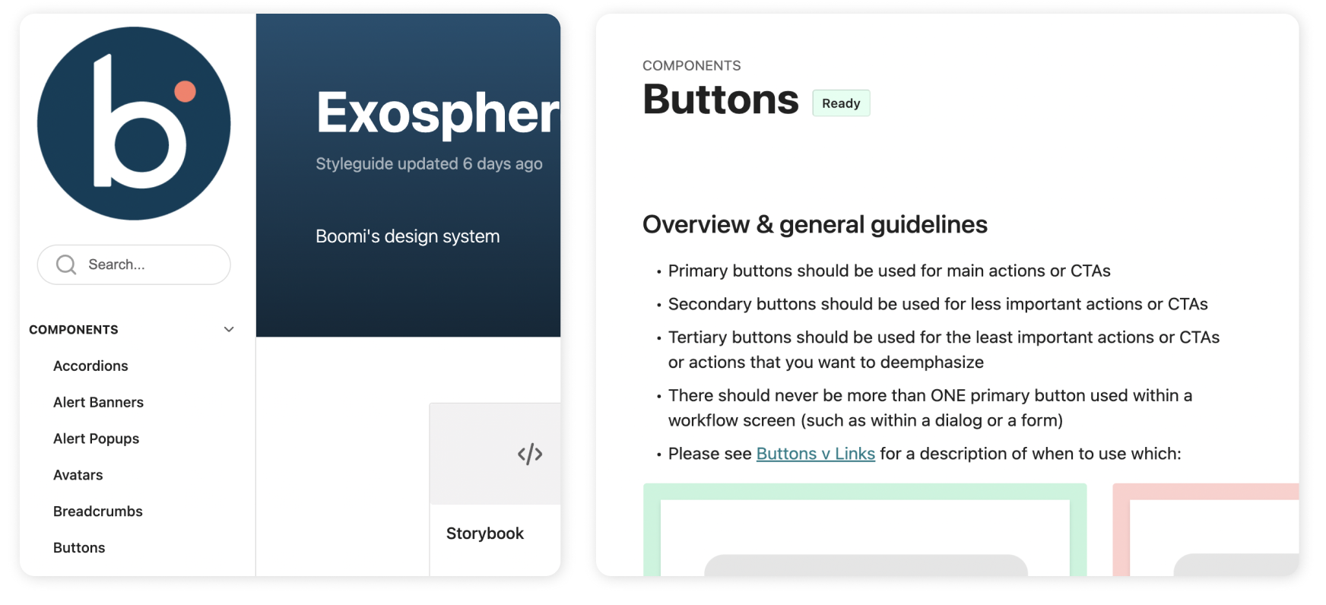Click the green-bordered example card
Image resolution: width=1326 pixels, height=605 pixels.
[865, 530]
